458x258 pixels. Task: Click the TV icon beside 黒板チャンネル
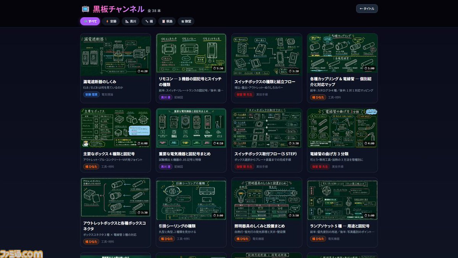[85, 9]
